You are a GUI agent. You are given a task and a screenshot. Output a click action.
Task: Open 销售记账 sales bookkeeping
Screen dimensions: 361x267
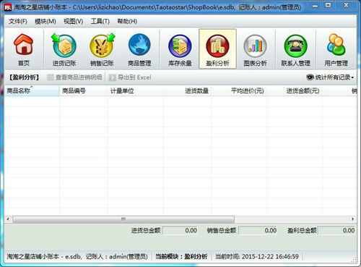tap(102, 49)
